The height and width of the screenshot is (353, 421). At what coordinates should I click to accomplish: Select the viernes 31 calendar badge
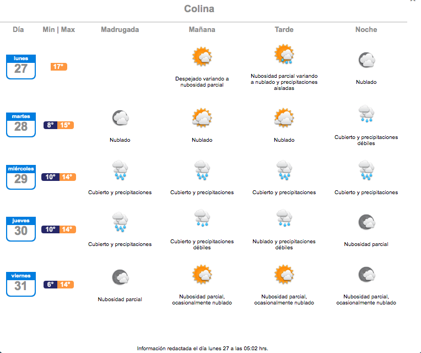point(21,284)
